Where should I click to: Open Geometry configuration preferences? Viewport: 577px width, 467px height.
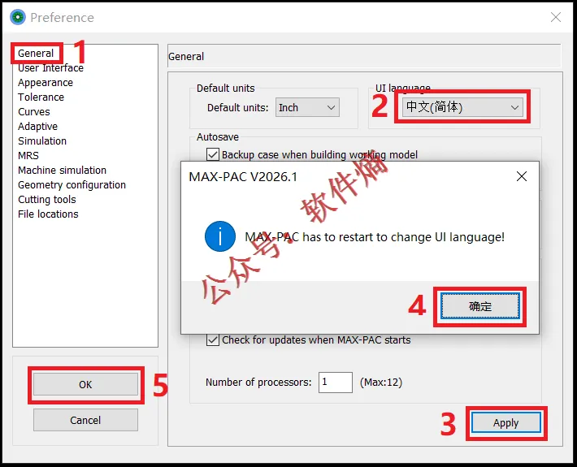click(72, 185)
